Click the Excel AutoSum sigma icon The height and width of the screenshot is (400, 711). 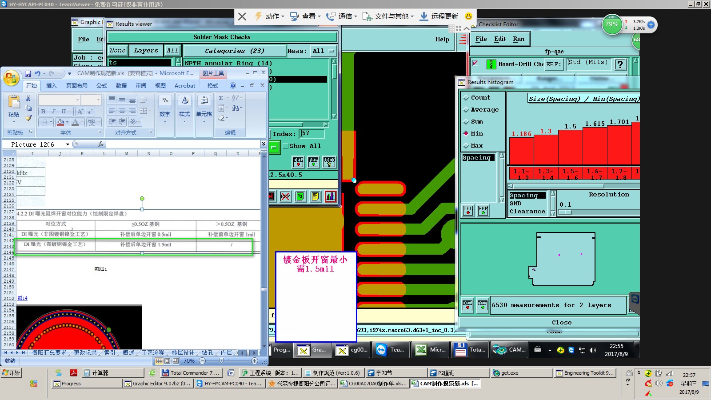point(221,98)
